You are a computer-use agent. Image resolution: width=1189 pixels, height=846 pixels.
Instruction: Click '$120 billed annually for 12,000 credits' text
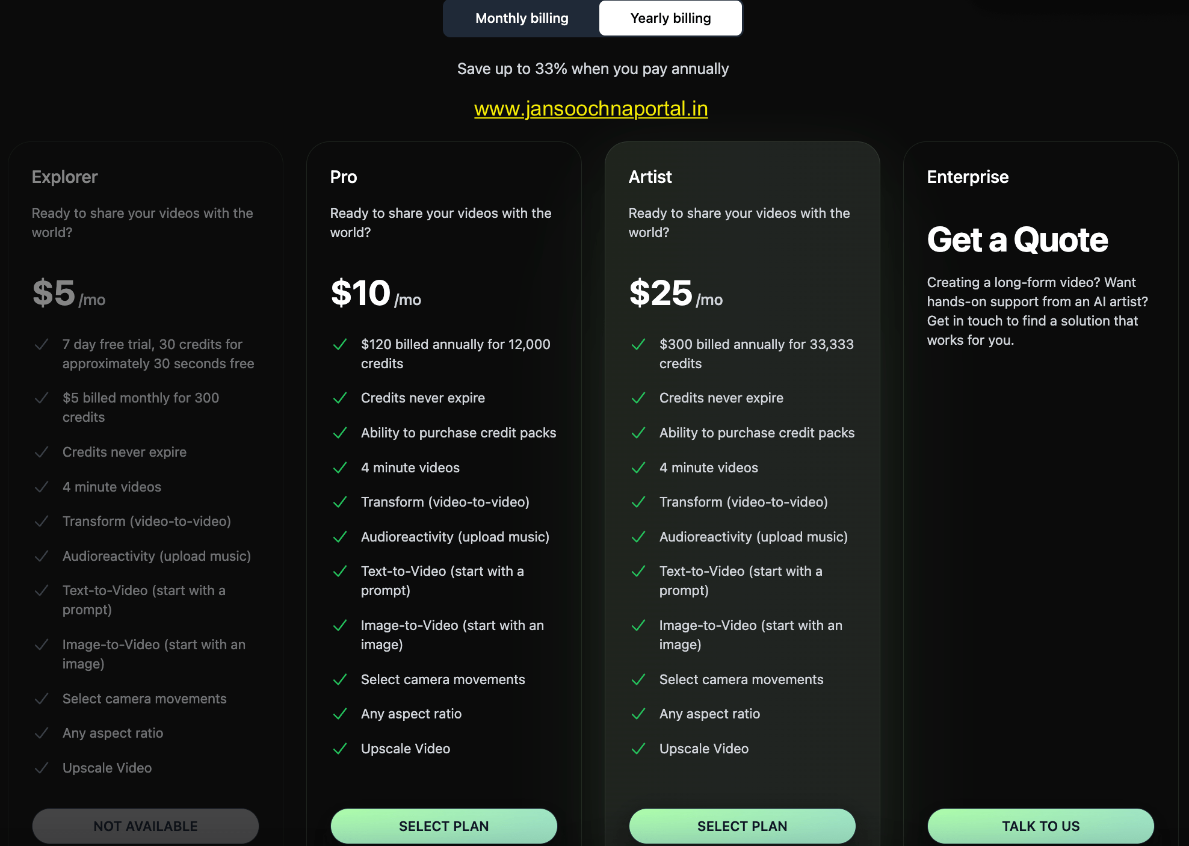click(456, 354)
